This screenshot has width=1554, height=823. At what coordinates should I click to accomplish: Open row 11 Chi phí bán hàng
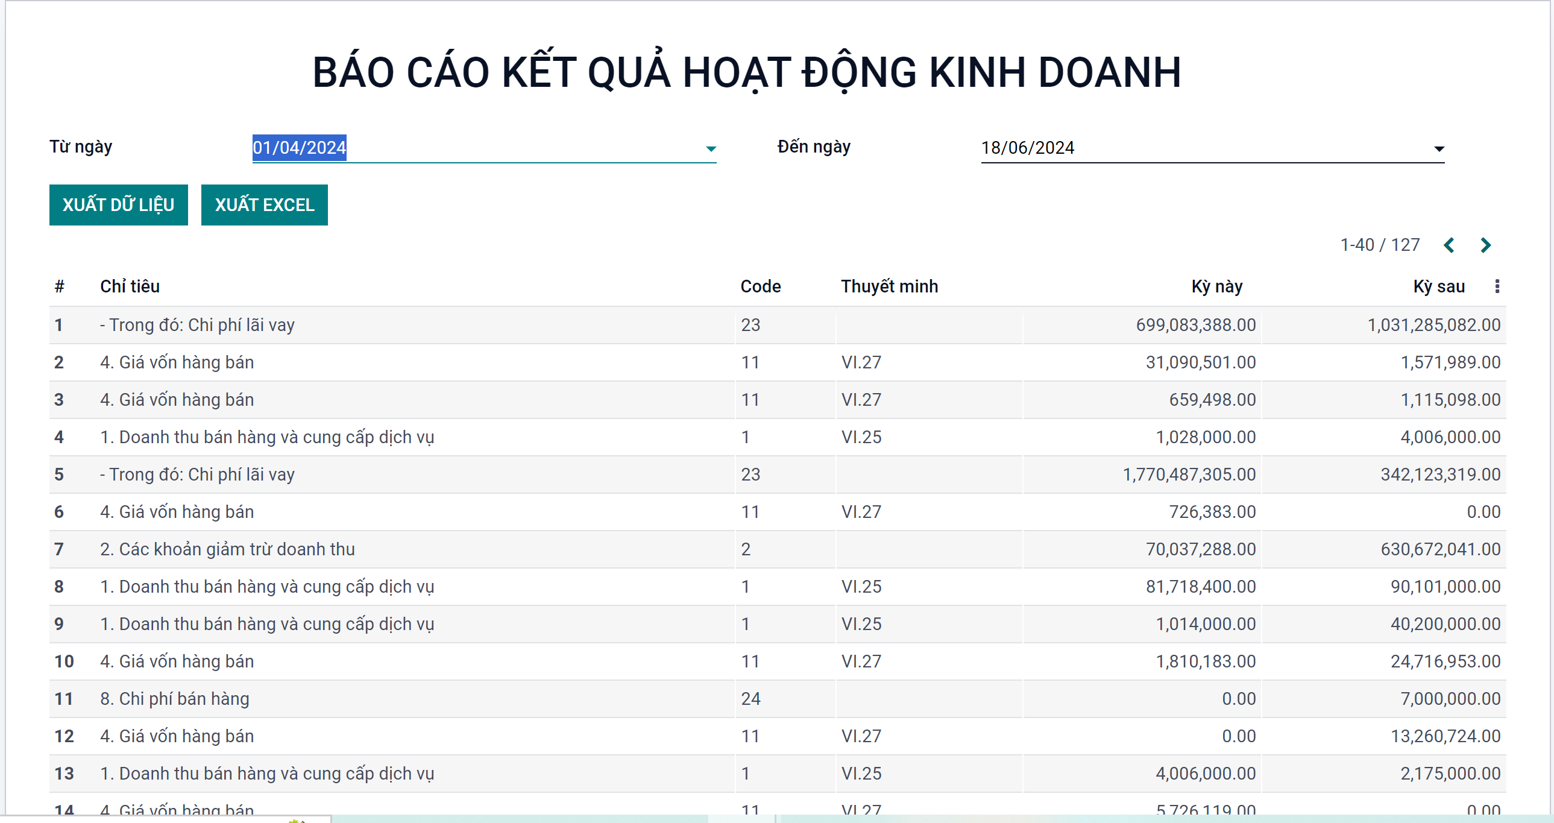174,699
